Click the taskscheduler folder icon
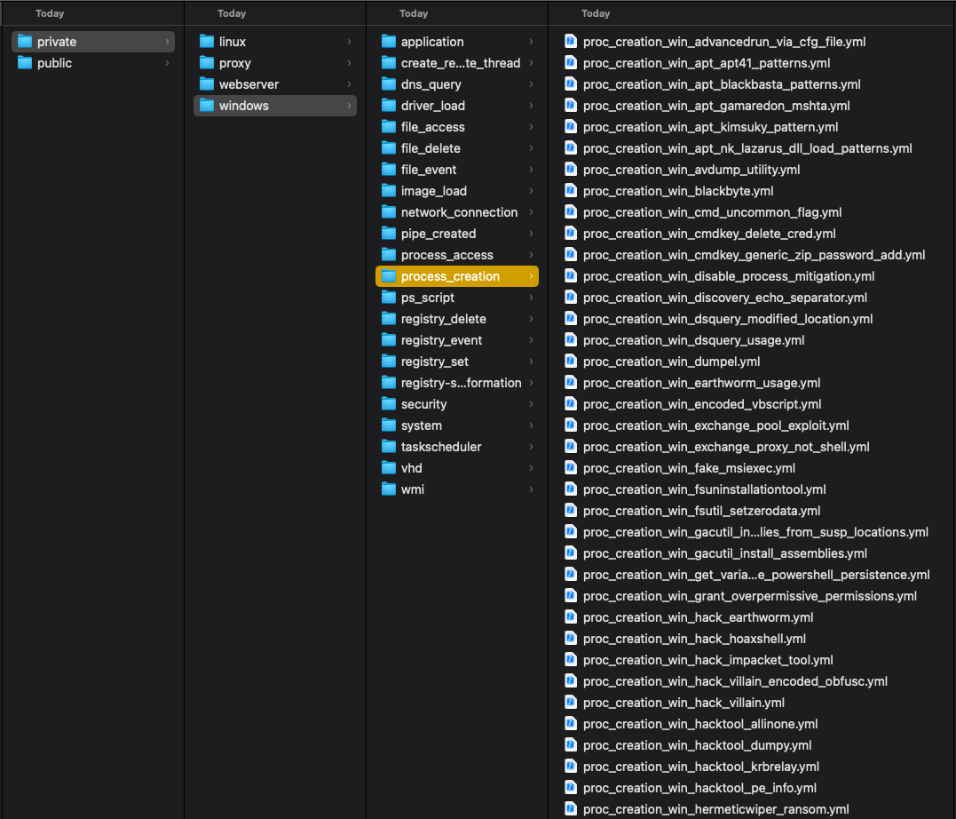 coord(389,447)
